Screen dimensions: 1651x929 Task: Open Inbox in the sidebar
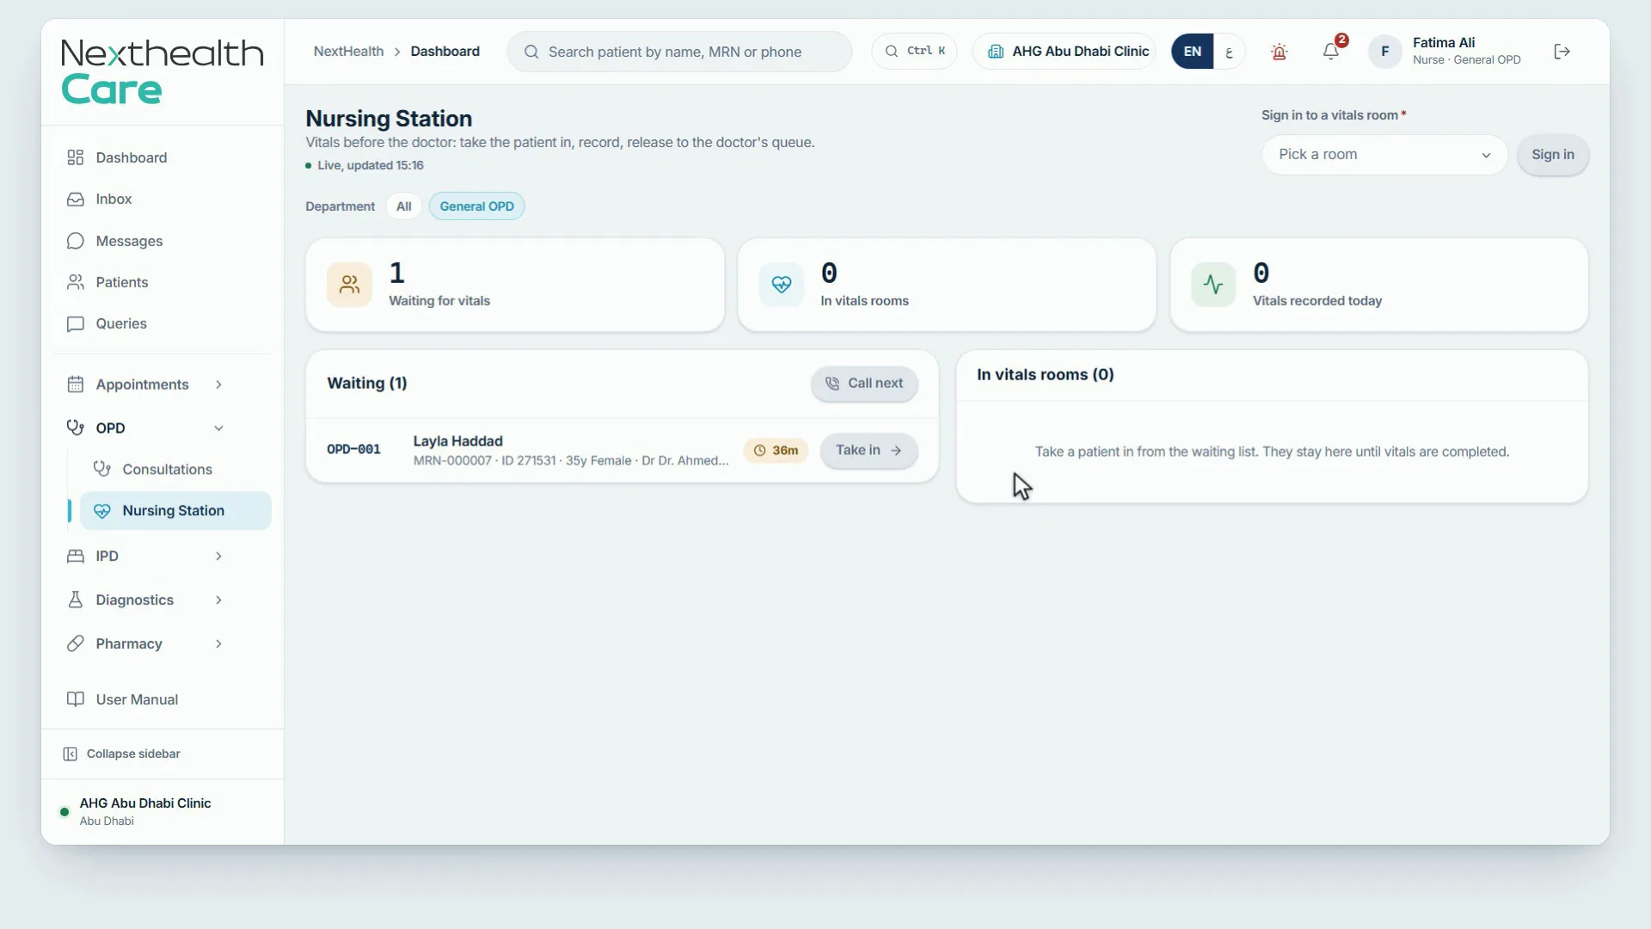(163, 200)
